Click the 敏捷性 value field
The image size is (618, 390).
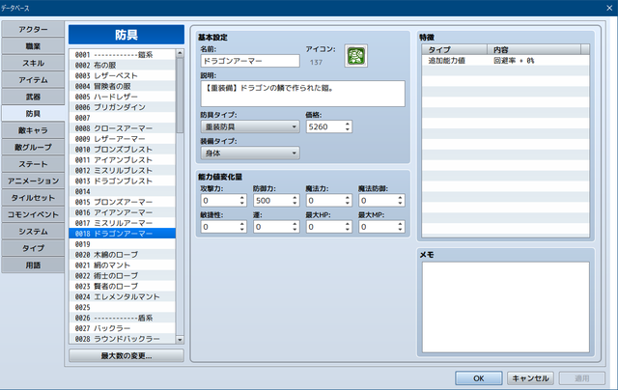point(220,227)
